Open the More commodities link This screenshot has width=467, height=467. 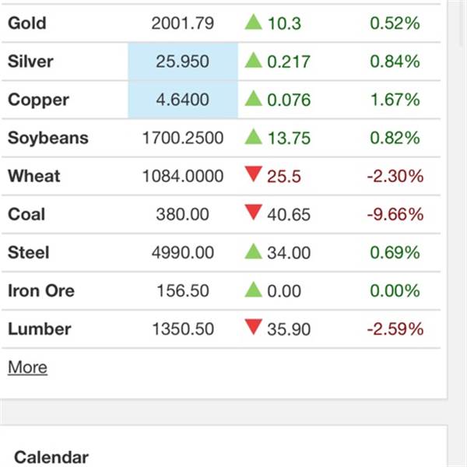[27, 367]
